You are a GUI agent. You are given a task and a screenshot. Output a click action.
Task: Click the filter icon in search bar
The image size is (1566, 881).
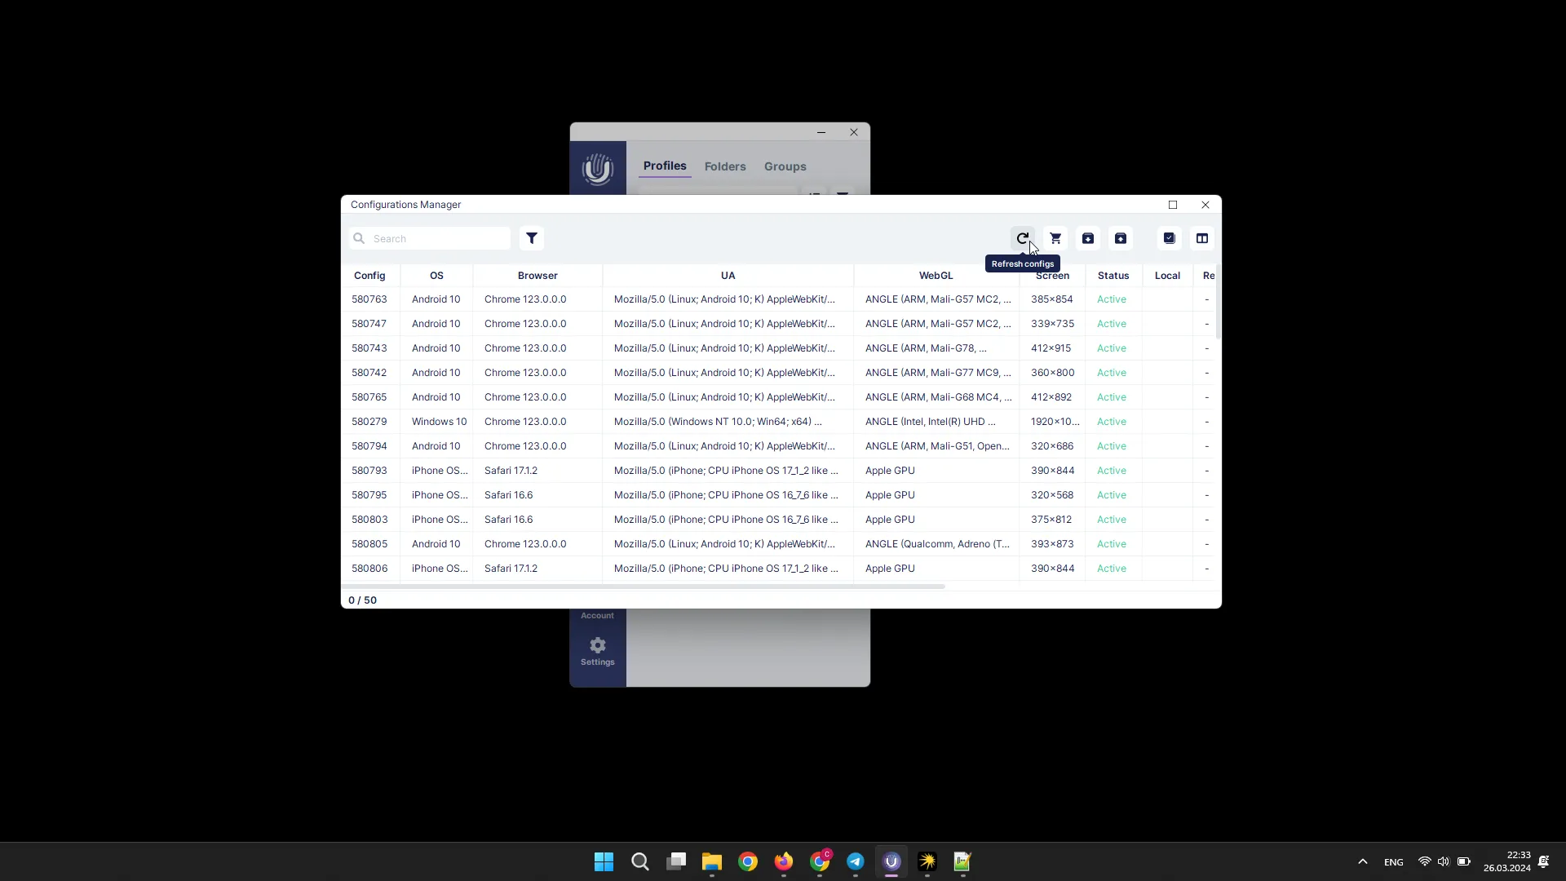point(531,237)
